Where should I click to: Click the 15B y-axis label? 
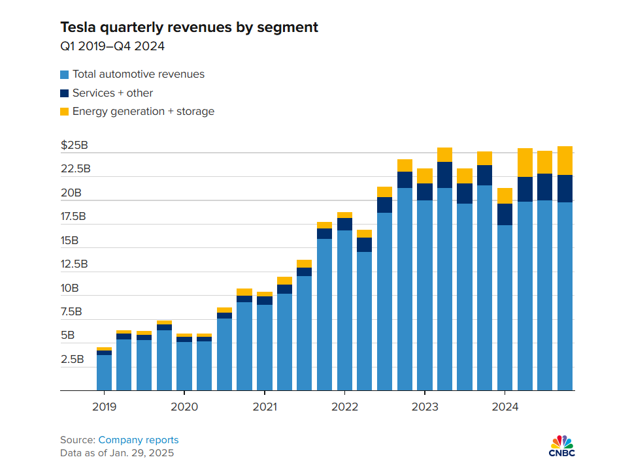tap(69, 241)
